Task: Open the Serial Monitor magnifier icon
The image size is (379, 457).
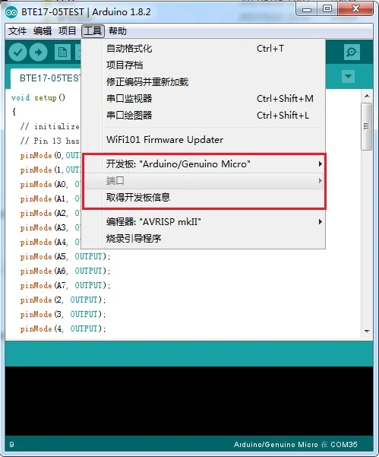Action: pyautogui.click(x=352, y=52)
